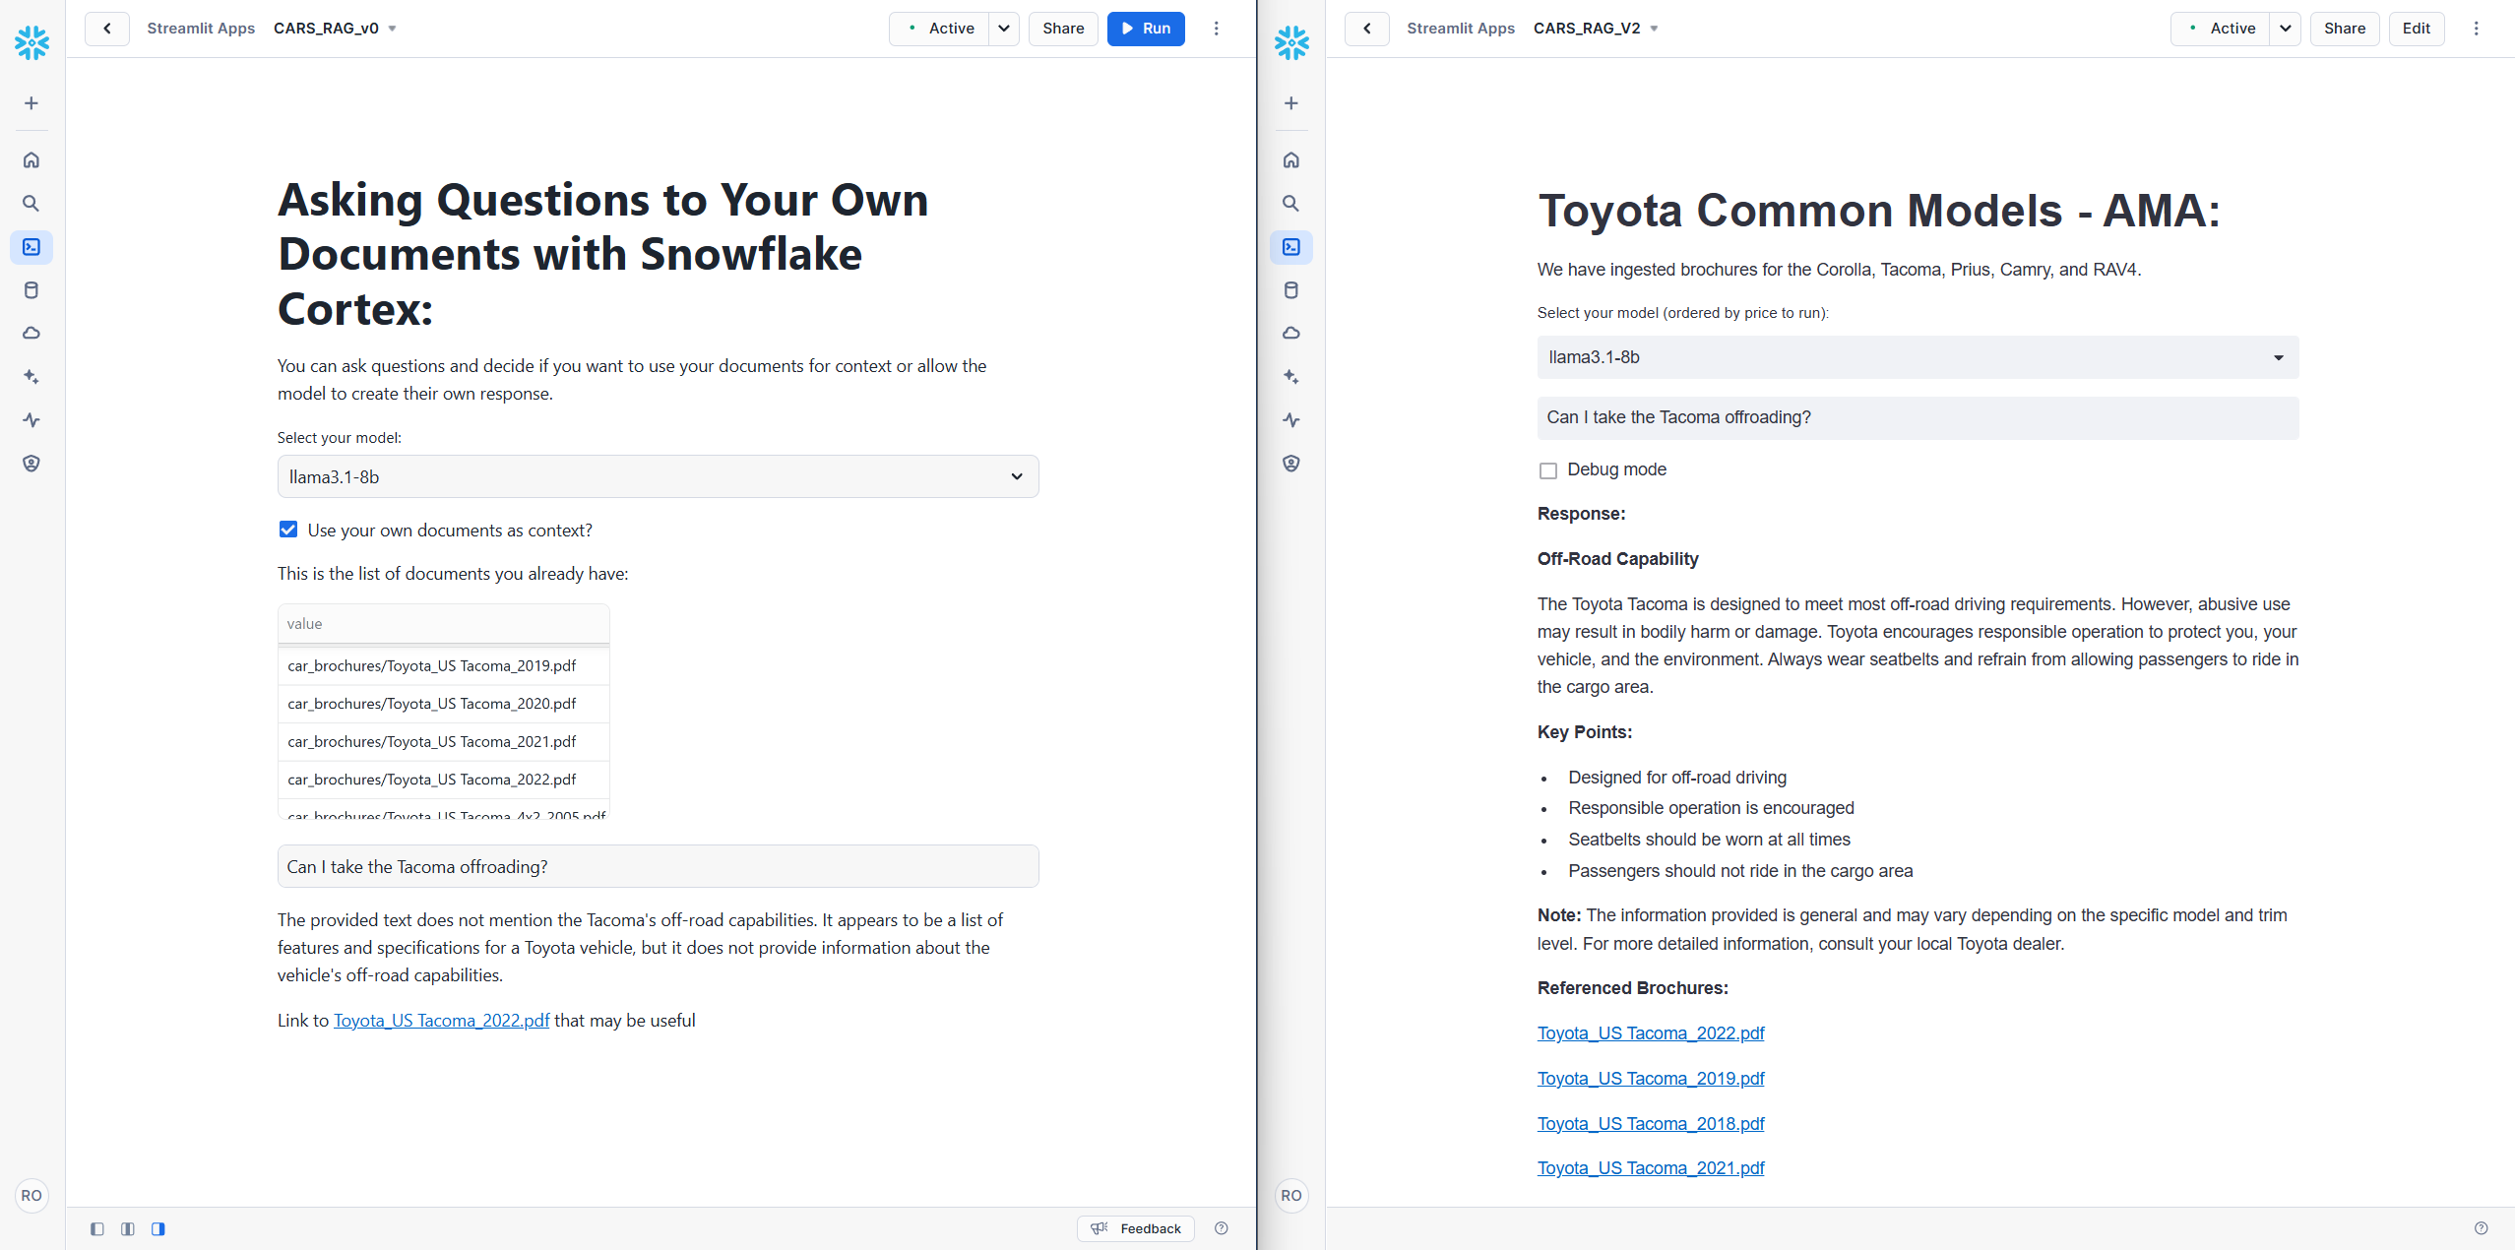Open Toyota_US Tacoma_2021.pdf referenced brochure link
This screenshot has height=1250, width=2515.
[x=1651, y=1168]
